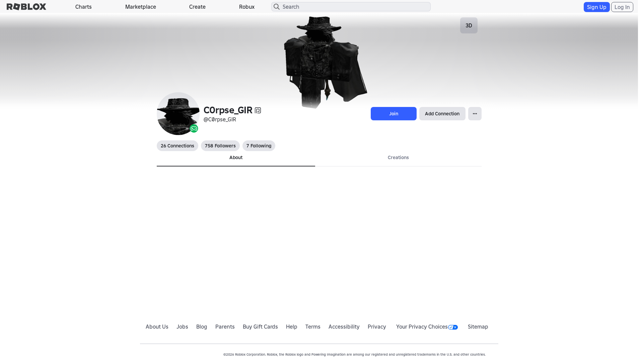Open Help footer link
This screenshot has width=643, height=361.
(292, 327)
